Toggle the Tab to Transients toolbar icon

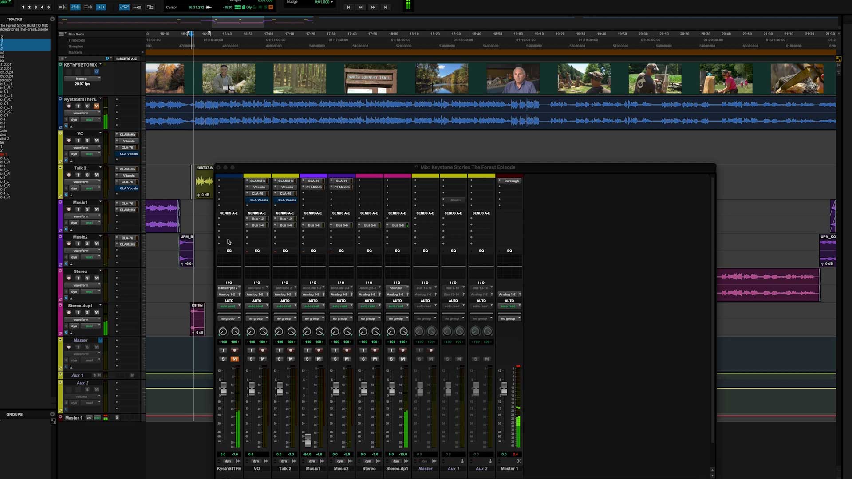click(x=63, y=7)
